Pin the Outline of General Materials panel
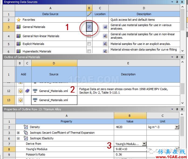The height and width of the screenshot is (159, 188). (x=177, y=57)
